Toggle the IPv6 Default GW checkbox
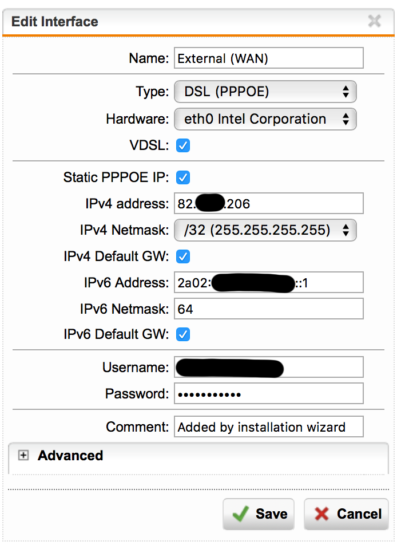 (183, 335)
